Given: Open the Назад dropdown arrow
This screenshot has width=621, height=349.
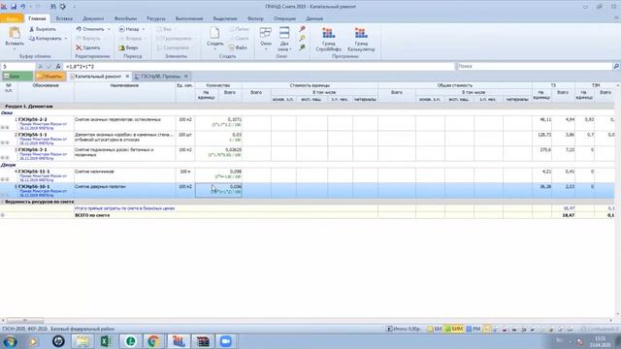Looking at the screenshot, I should tap(144, 29).
